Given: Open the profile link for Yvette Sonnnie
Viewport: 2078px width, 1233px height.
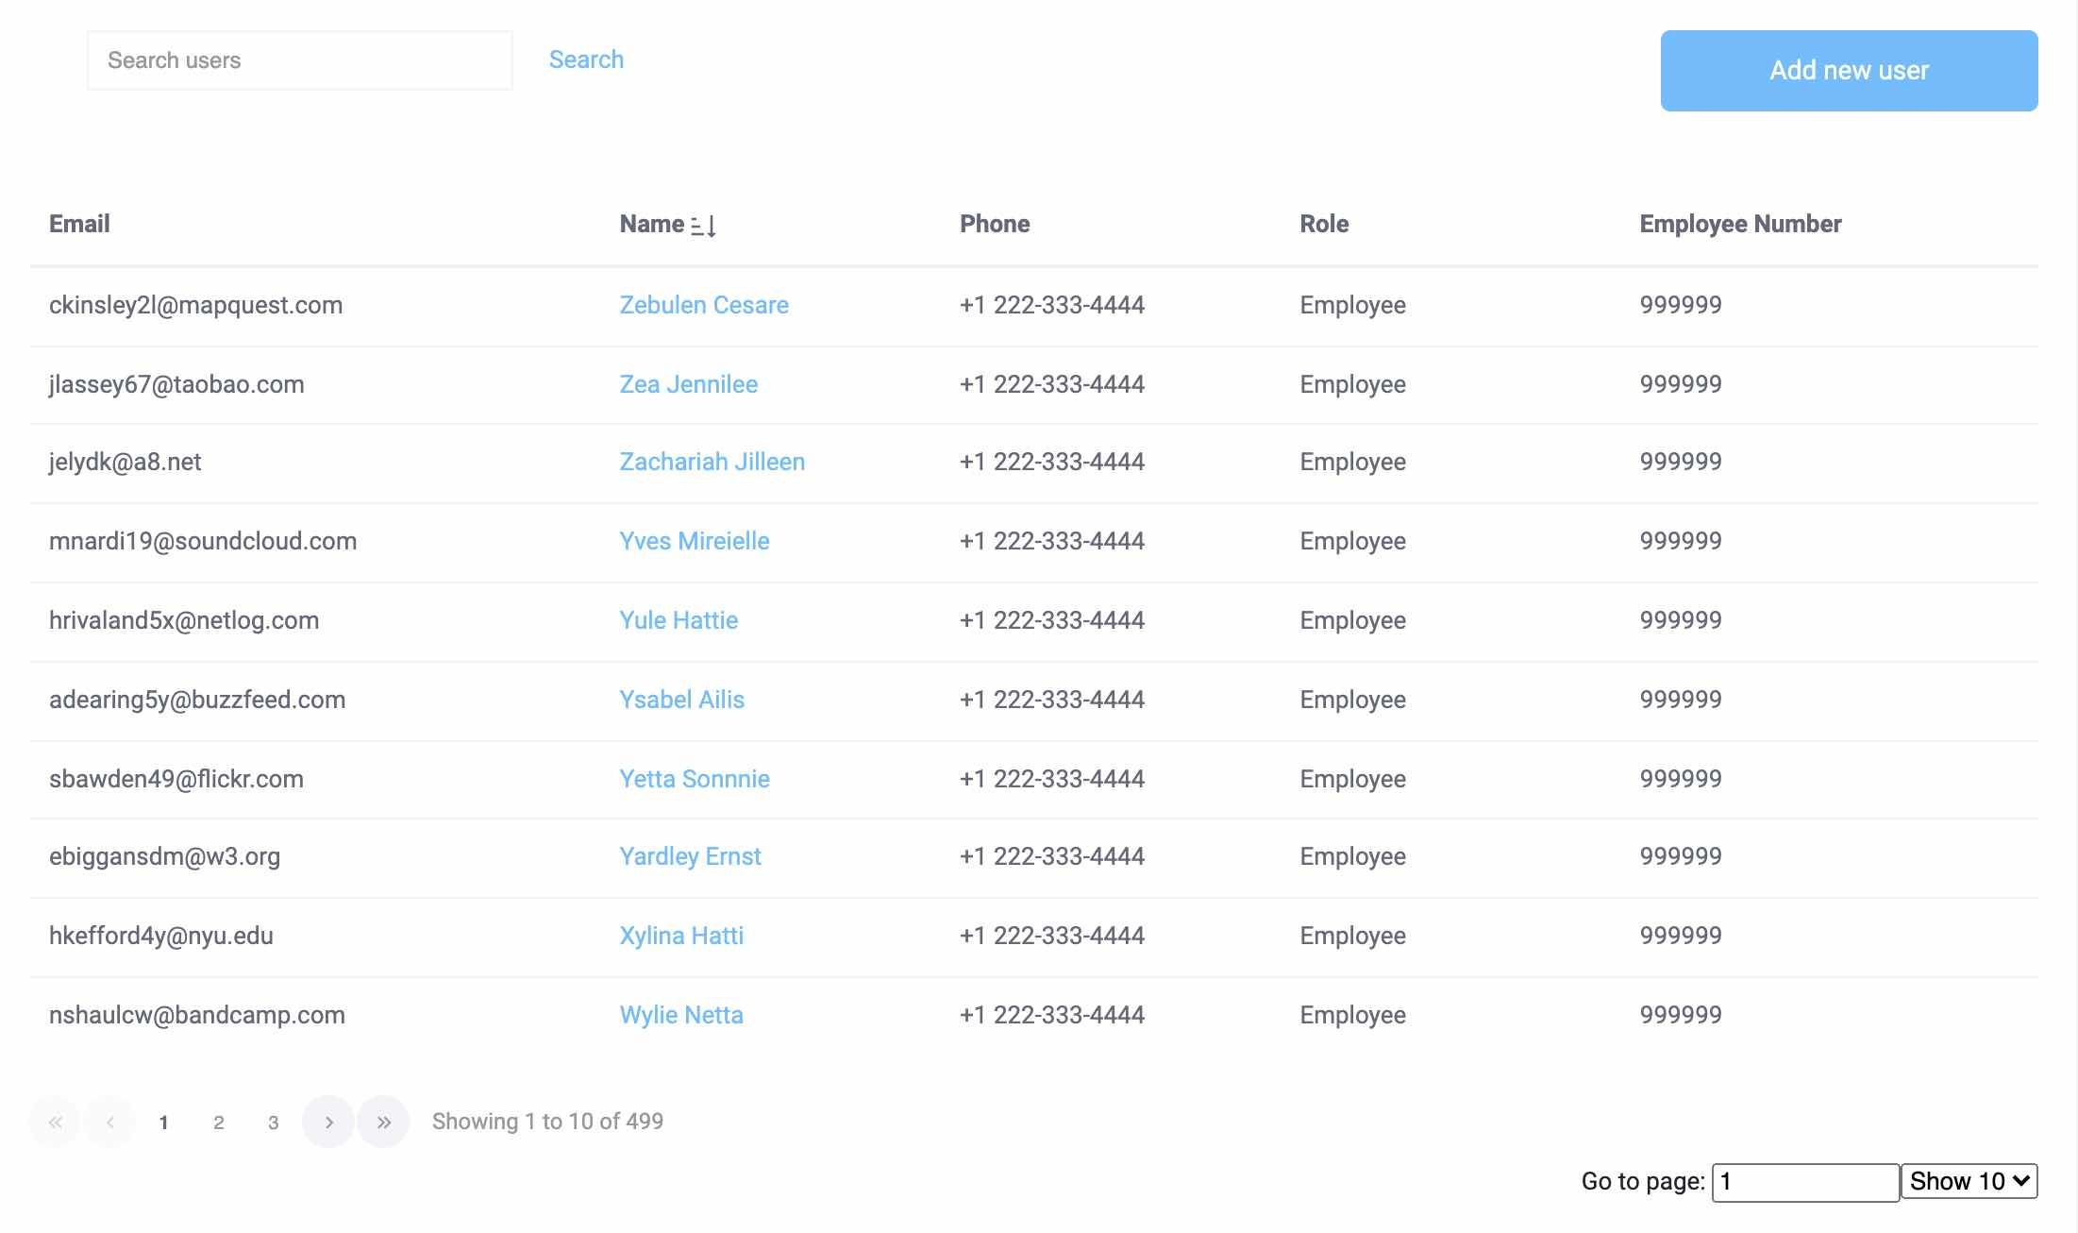Looking at the screenshot, I should pyautogui.click(x=695, y=778).
